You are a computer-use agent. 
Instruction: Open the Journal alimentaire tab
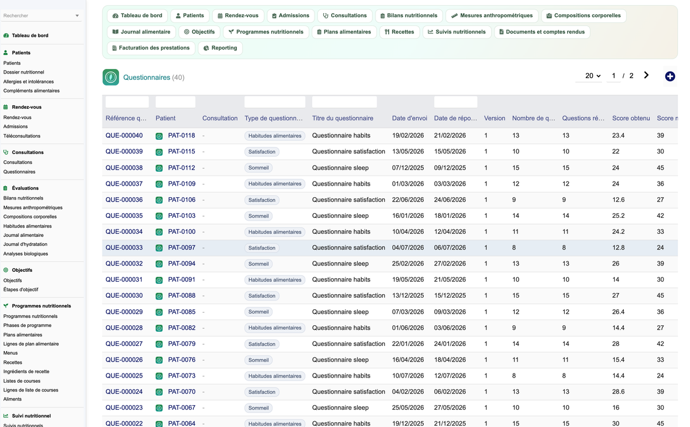tap(141, 32)
